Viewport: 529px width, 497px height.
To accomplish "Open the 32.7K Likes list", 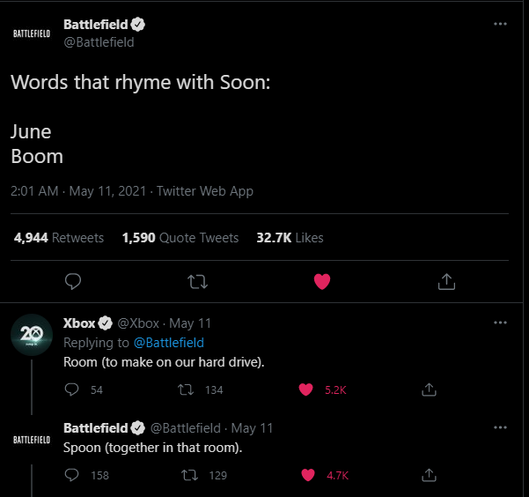I will point(290,238).
